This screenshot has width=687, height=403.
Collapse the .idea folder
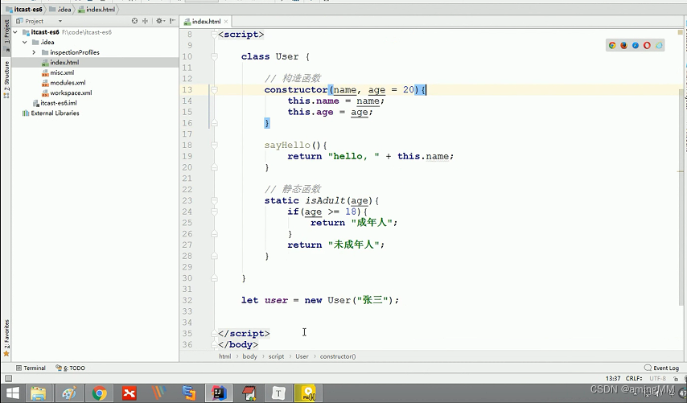click(25, 42)
